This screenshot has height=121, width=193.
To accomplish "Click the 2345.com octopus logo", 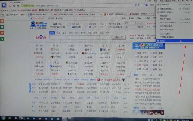I will tap(39, 25).
